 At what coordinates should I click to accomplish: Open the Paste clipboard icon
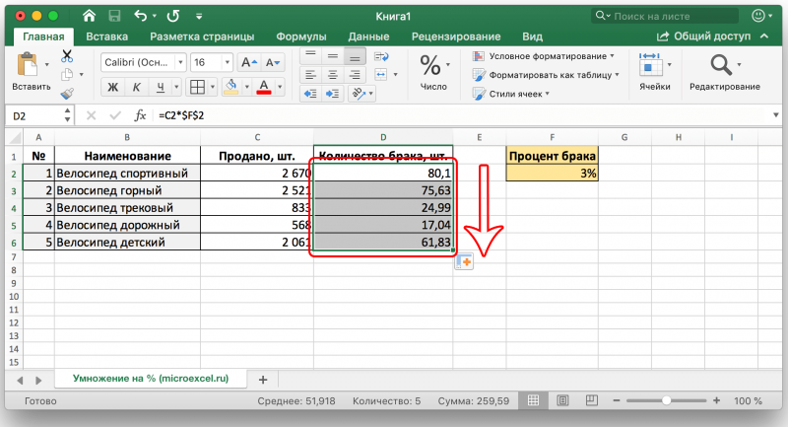(28, 65)
